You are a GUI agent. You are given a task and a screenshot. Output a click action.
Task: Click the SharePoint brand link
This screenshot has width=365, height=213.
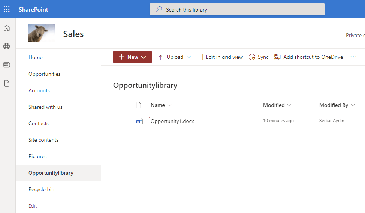tap(33, 9)
